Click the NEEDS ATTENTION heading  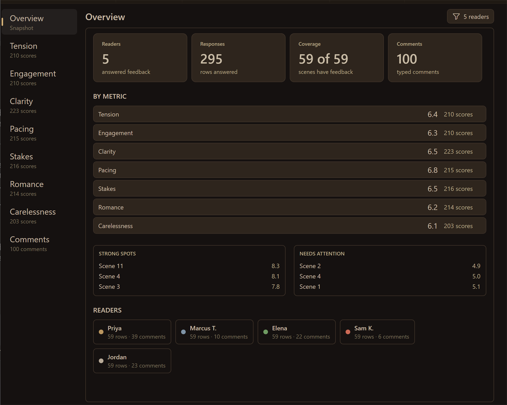pos(322,254)
